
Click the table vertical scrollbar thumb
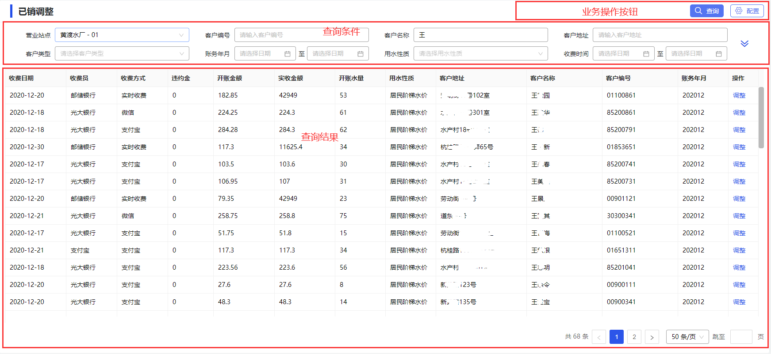761,117
